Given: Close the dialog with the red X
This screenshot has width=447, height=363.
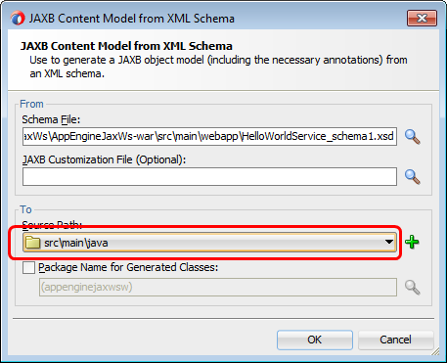Looking at the screenshot, I should click(422, 18).
